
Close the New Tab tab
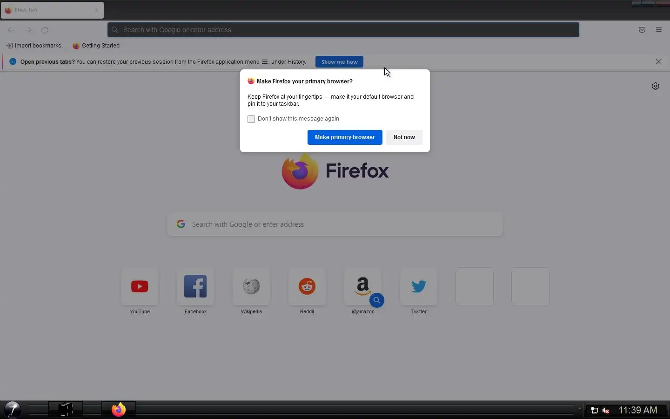pyautogui.click(x=96, y=10)
